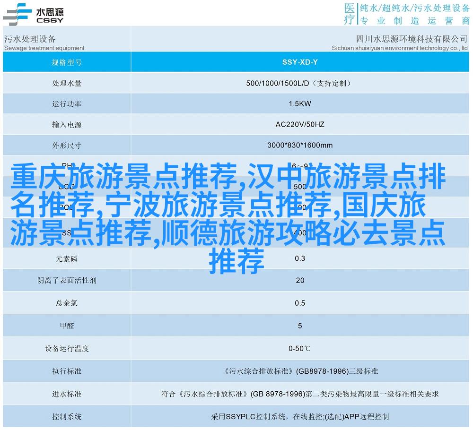Click the Sichuan shuisiyuan environment technology text
The image size is (473, 430).
(400, 48)
